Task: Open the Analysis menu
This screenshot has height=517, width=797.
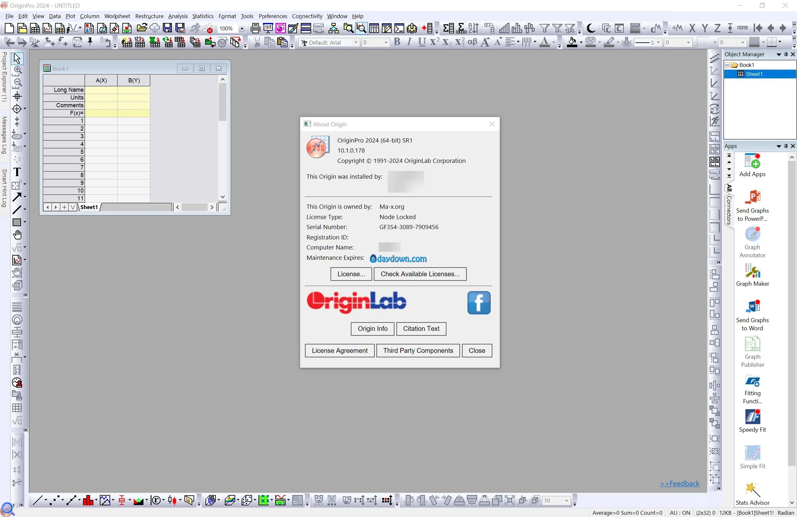Action: tap(177, 16)
